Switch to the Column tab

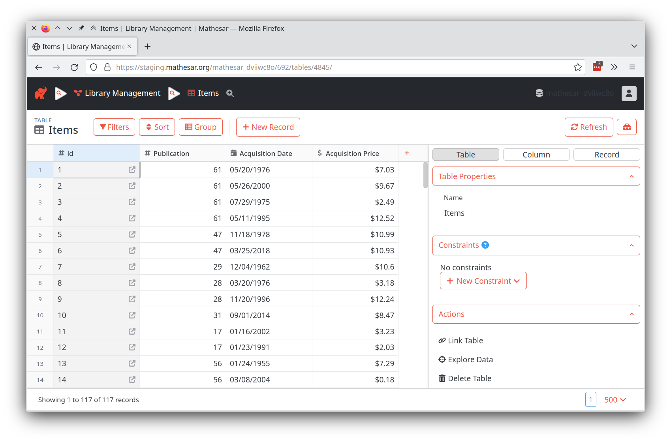[x=536, y=154]
